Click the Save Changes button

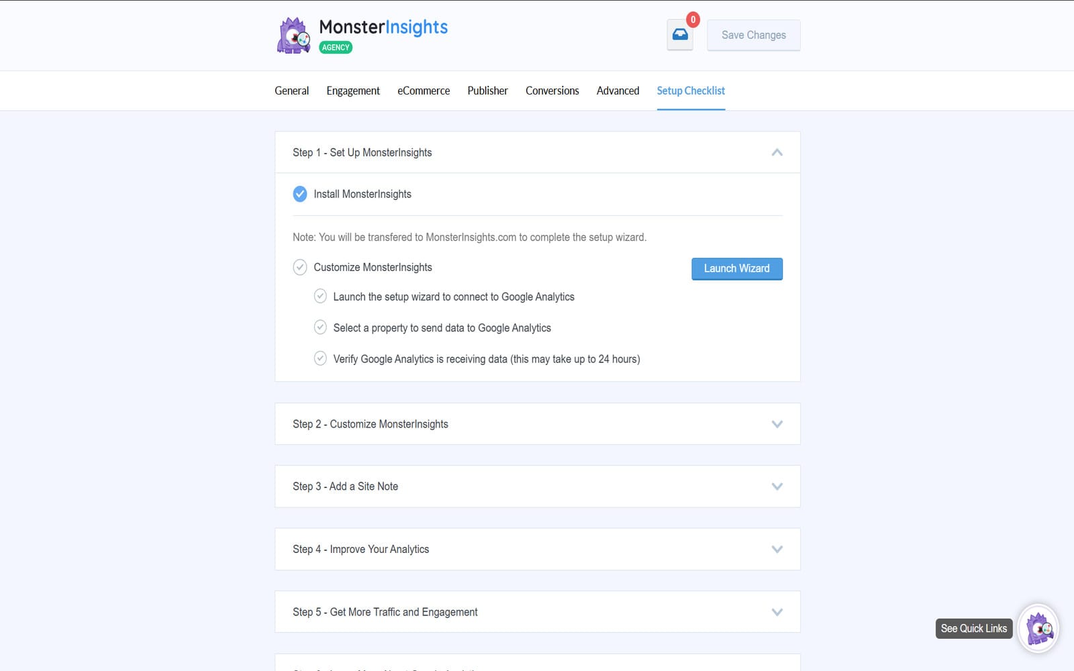point(753,35)
